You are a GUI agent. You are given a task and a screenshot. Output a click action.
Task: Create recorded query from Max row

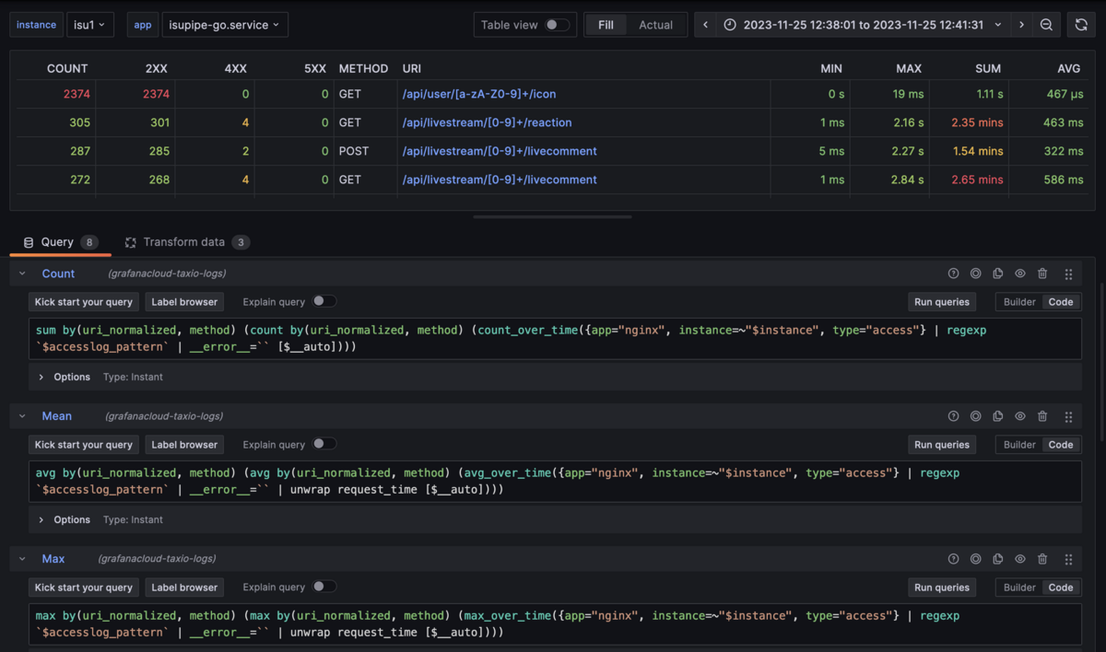[x=975, y=559]
